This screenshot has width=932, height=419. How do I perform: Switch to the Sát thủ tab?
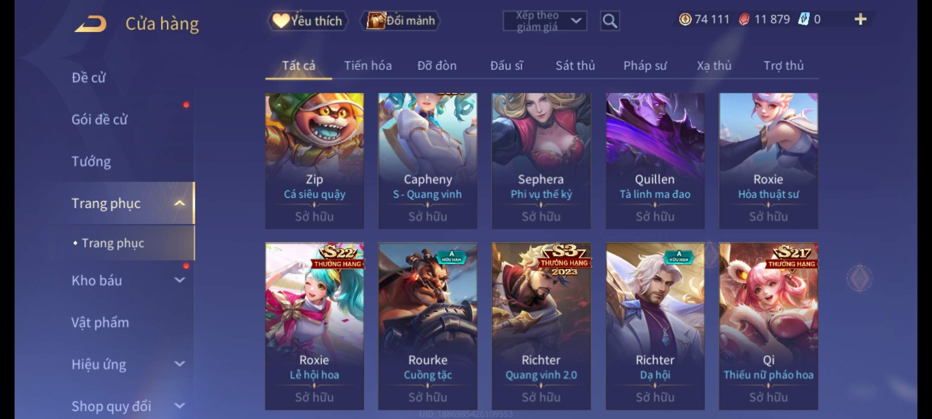pyautogui.click(x=575, y=66)
